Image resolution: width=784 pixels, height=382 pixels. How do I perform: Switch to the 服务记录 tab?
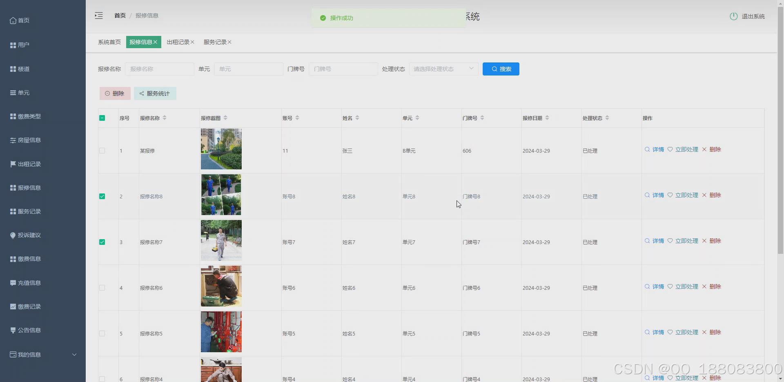tap(215, 42)
